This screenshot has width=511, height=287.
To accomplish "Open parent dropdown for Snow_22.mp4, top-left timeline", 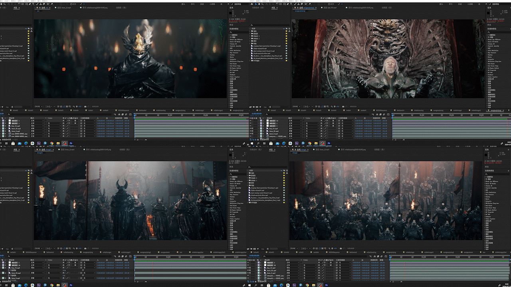I will [89, 128].
